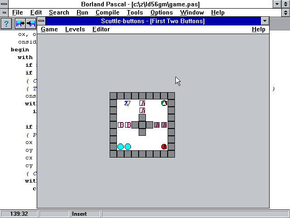Open the Compile menu
Image resolution: width=290 pixels, height=218 pixels.
pos(107,12)
